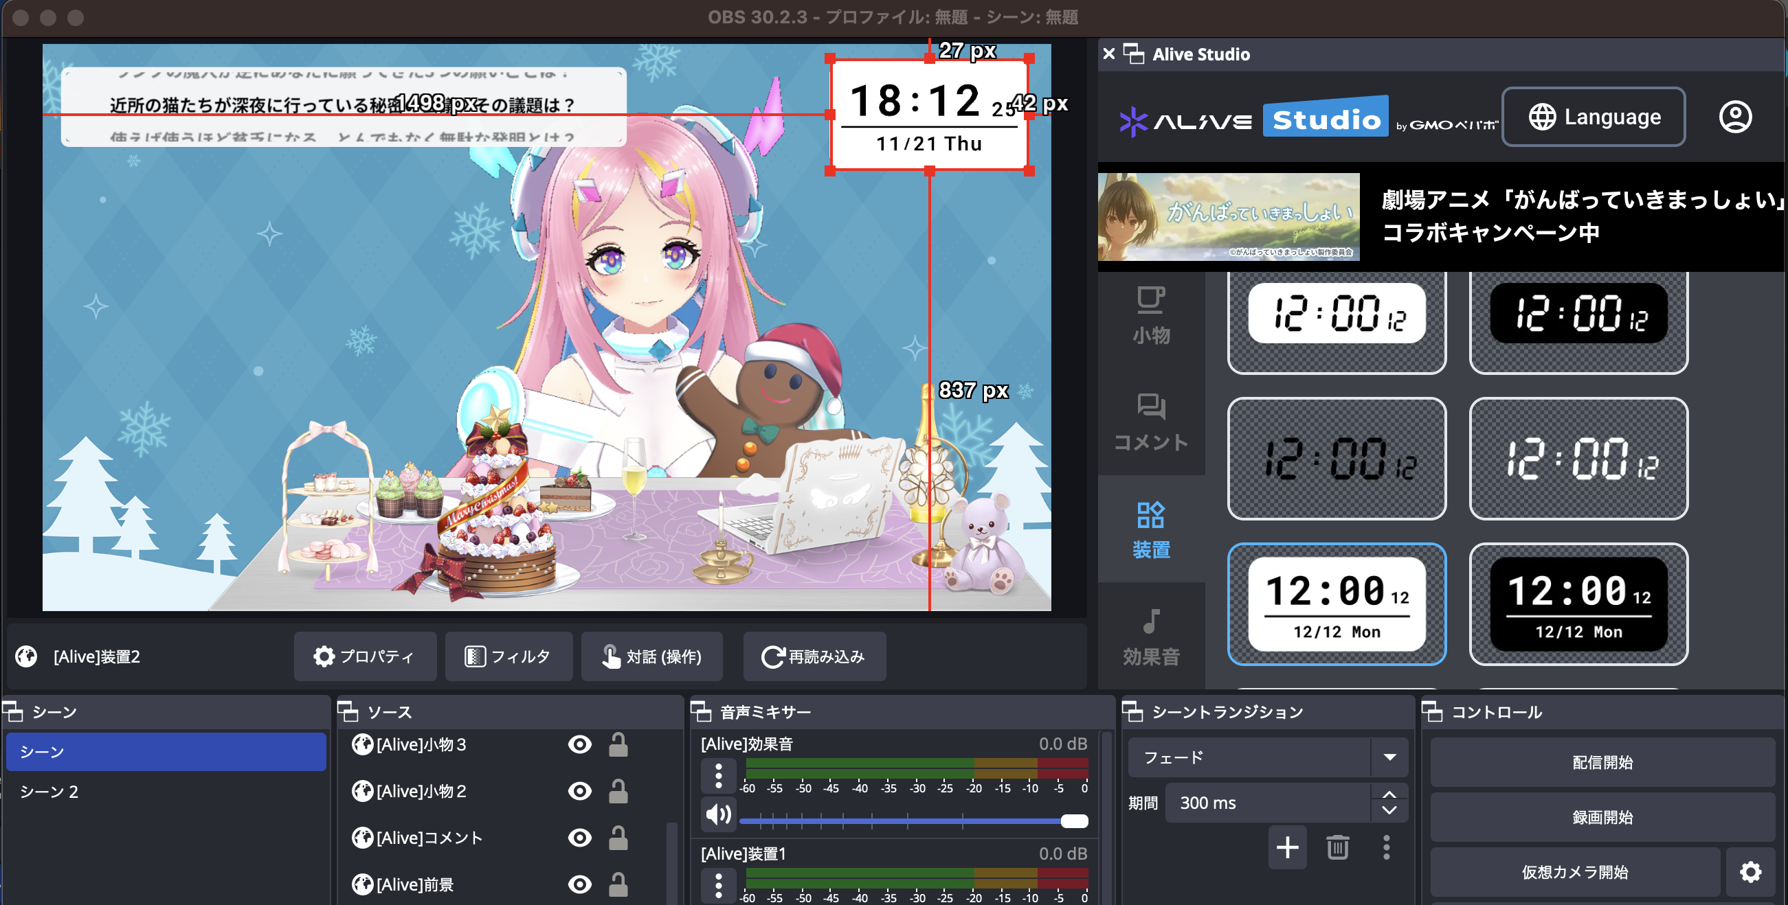Add a new scene transition
1788x905 pixels.
click(x=1288, y=847)
